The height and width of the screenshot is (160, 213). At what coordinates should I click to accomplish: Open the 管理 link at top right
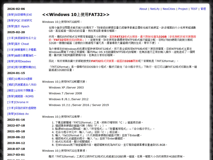203,9
